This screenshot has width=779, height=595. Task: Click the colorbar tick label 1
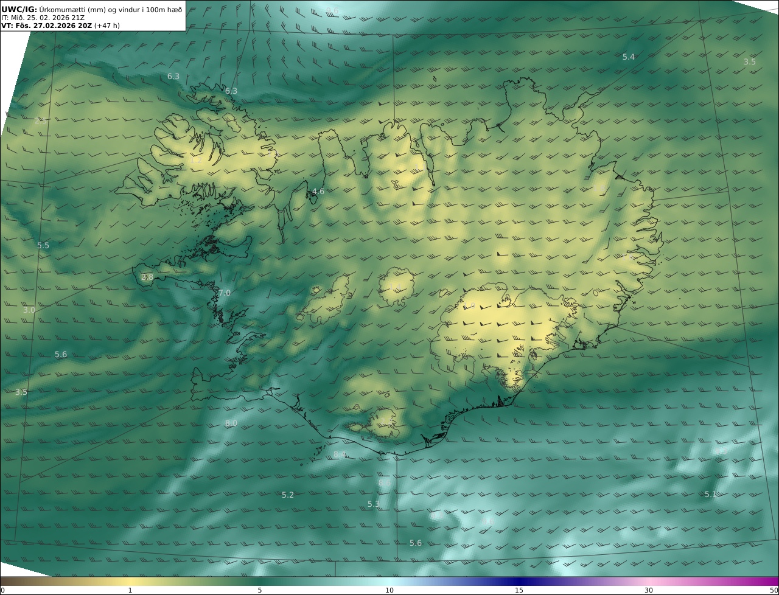point(130,590)
